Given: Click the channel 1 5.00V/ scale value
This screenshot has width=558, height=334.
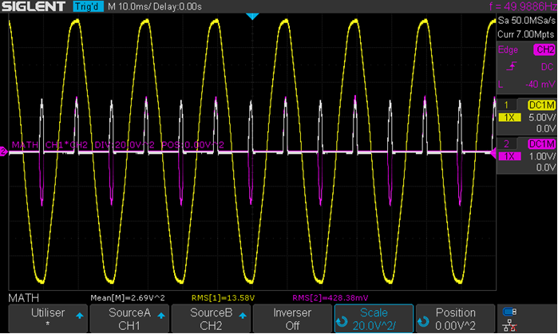Looking at the screenshot, I should tap(542, 118).
